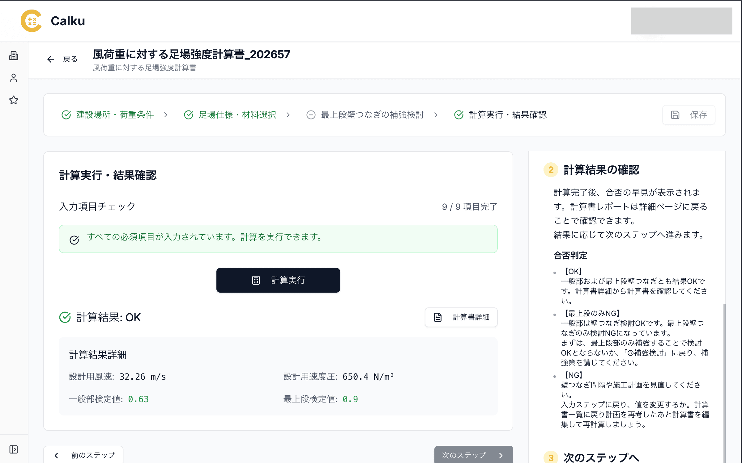The width and height of the screenshot is (742, 463).
Task: Click the 設計用速度圧 650.4 N/m² value
Action: tap(368, 377)
